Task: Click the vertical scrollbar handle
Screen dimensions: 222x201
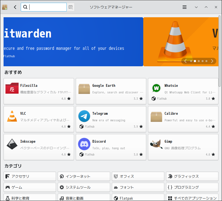Action: (220, 51)
